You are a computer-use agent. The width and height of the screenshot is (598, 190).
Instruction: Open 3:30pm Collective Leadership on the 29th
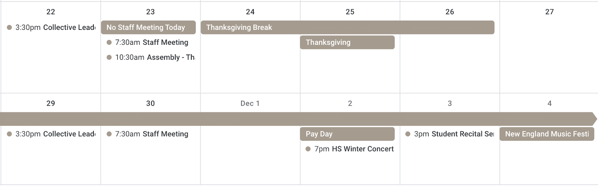pyautogui.click(x=51, y=134)
